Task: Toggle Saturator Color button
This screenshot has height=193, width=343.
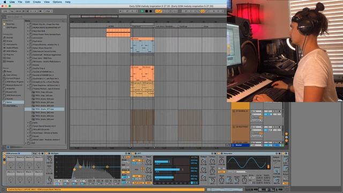Action: pos(221,172)
